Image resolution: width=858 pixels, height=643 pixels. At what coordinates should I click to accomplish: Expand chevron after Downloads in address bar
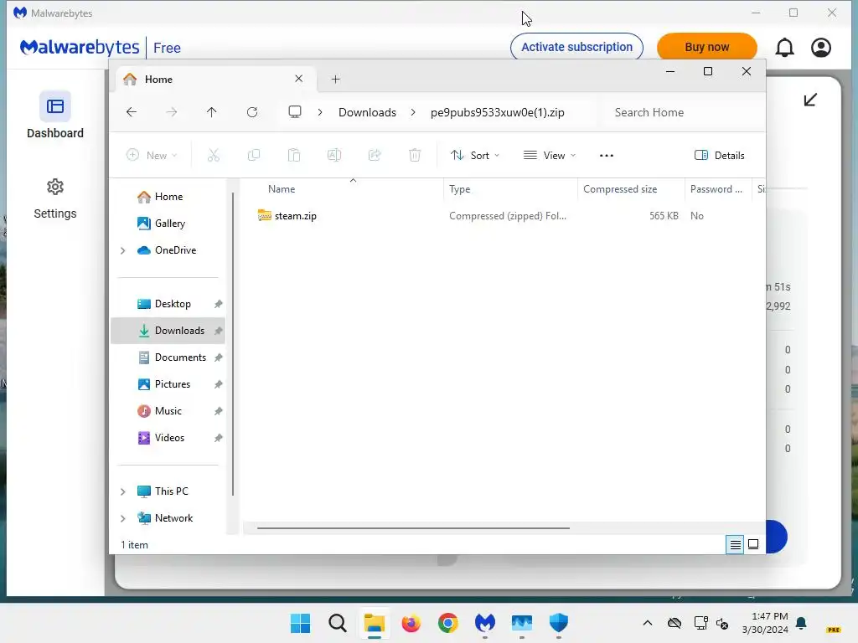click(413, 112)
